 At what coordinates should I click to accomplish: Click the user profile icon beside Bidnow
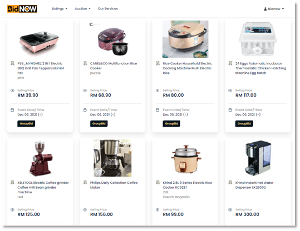click(x=265, y=9)
